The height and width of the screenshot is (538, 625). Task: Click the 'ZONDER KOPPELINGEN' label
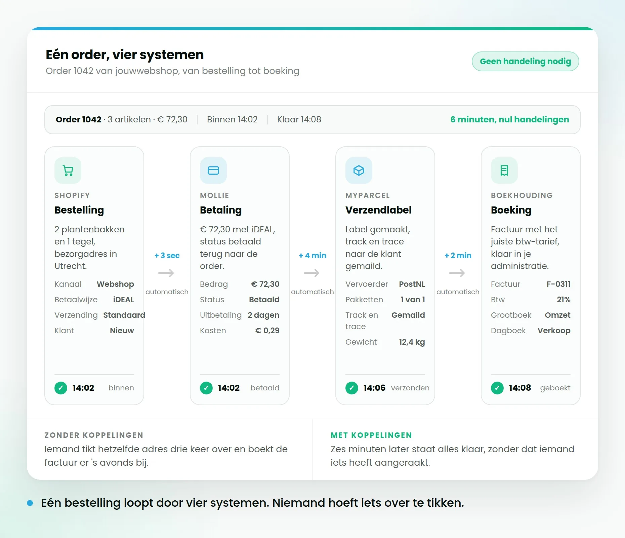click(94, 435)
